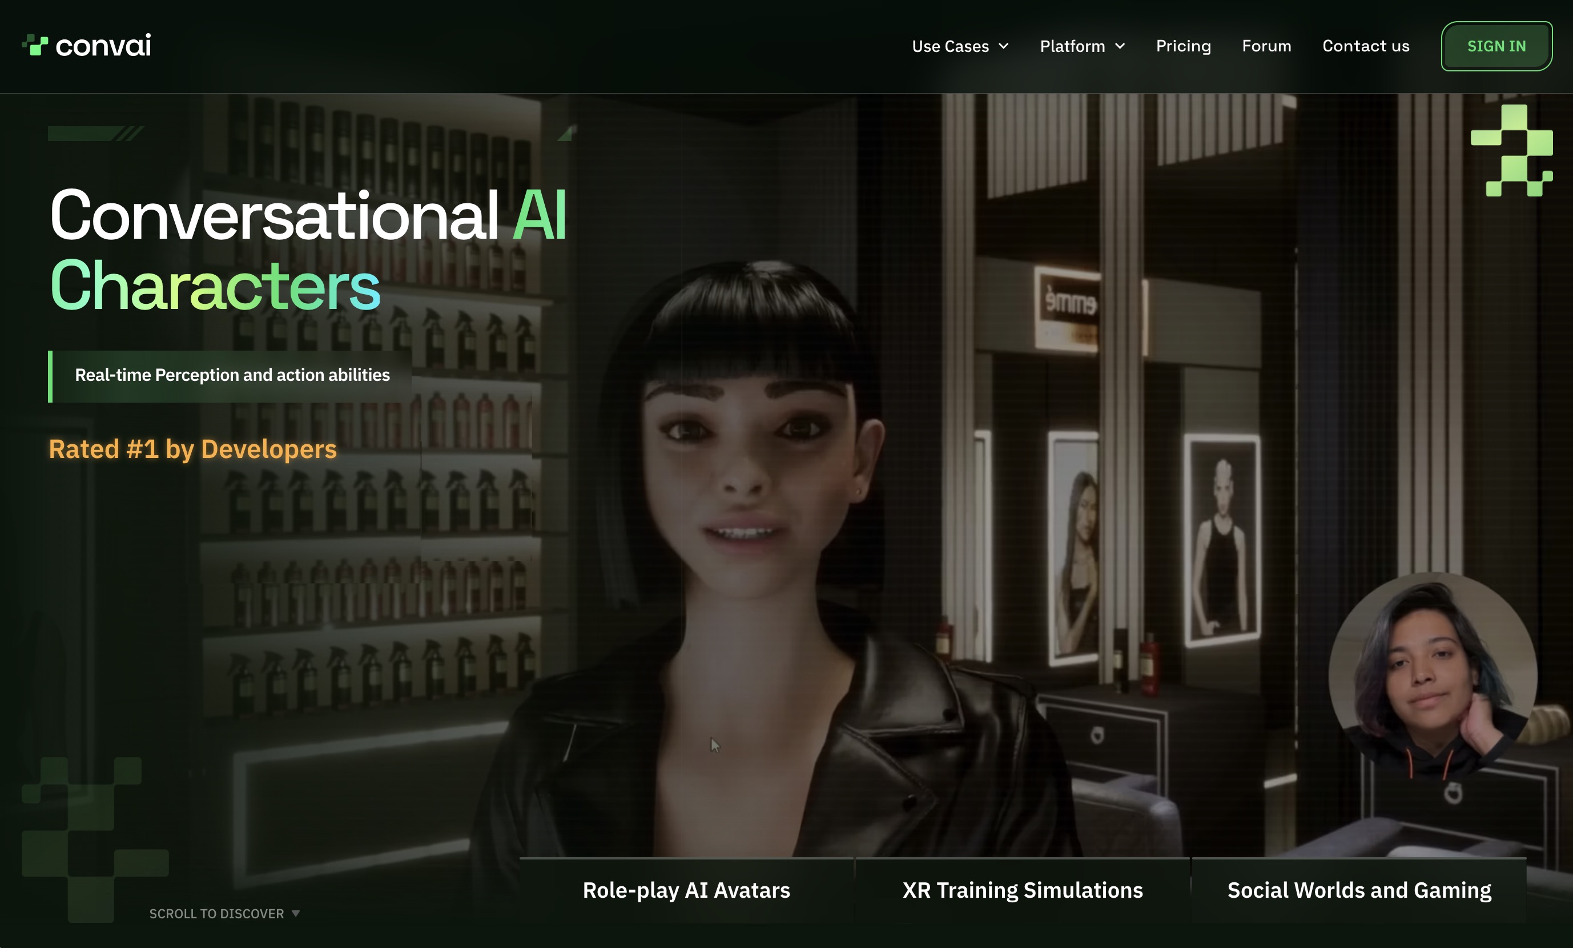The height and width of the screenshot is (948, 1573).
Task: Click the convai wordmark text
Action: (x=103, y=46)
